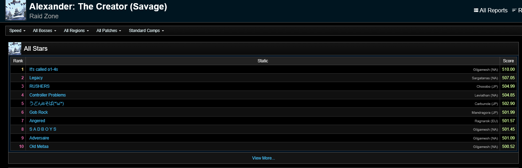Viewport: 522px width, 168px height.
Task: Click score 510.00
Action: point(509,69)
